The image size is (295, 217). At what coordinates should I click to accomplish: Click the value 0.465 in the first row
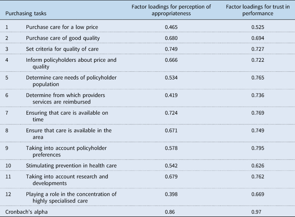(171, 27)
